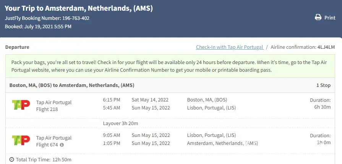Click the Print label text
Screen dimensions: 342x164
330,18
